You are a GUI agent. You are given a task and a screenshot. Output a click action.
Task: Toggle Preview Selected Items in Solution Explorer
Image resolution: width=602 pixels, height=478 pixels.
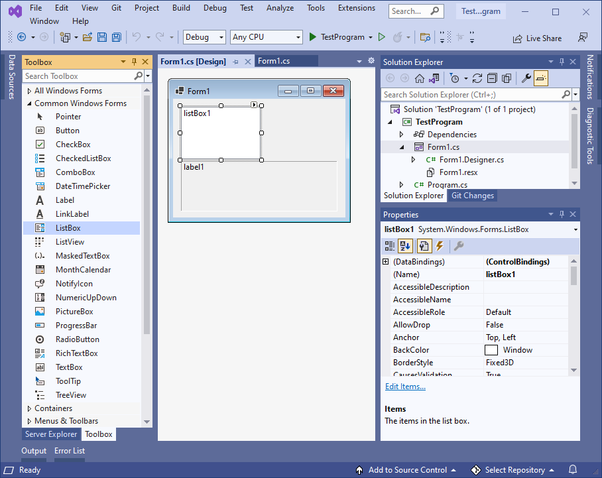542,78
